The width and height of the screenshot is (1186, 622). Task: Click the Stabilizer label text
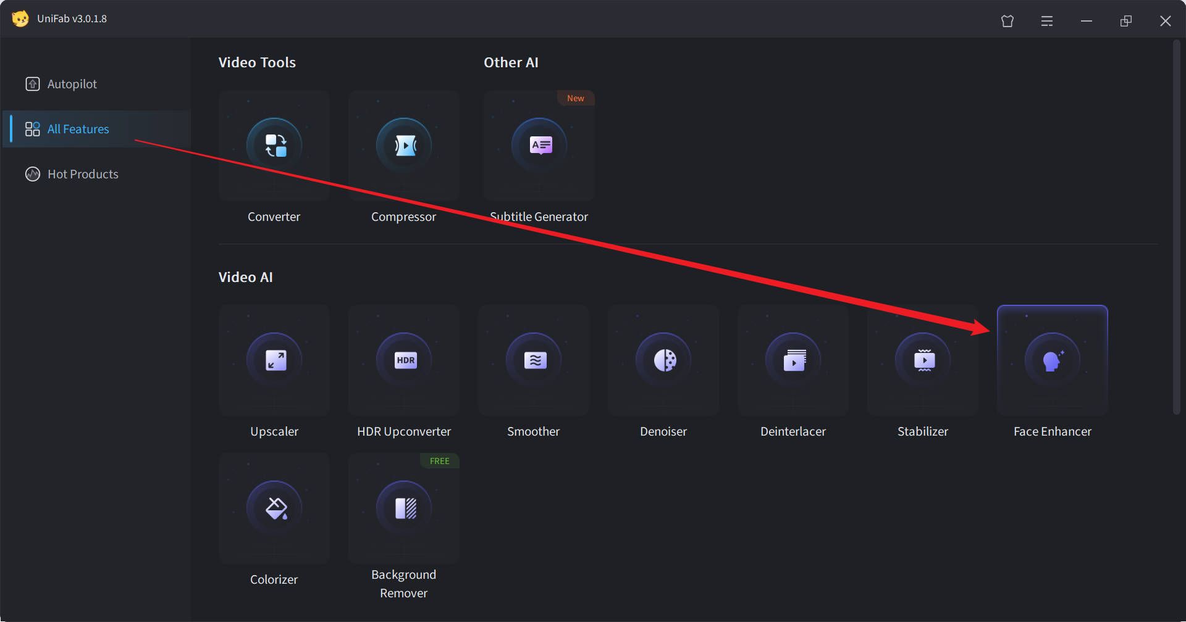(923, 431)
